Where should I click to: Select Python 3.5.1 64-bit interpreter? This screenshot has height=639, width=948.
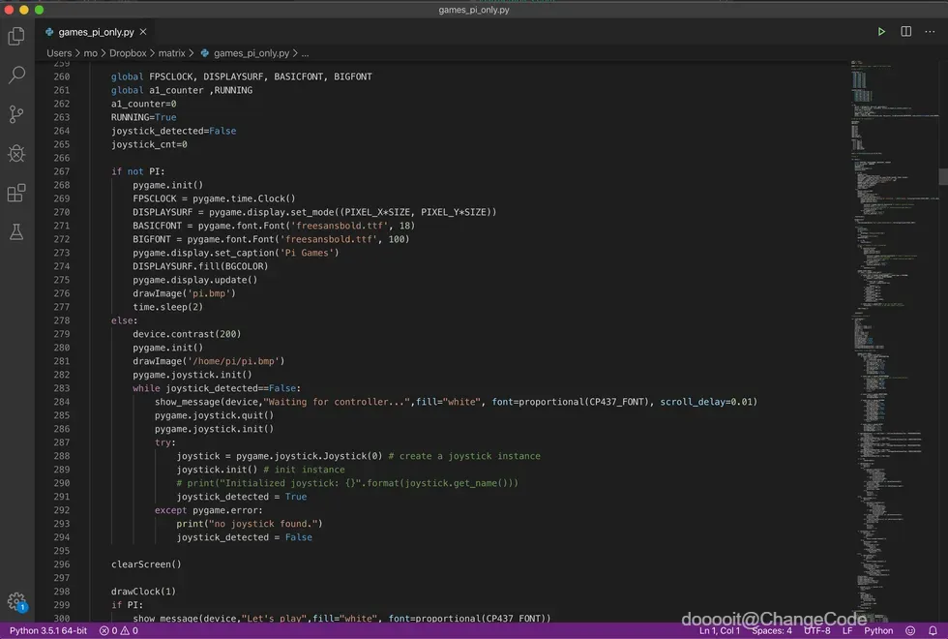click(48, 630)
